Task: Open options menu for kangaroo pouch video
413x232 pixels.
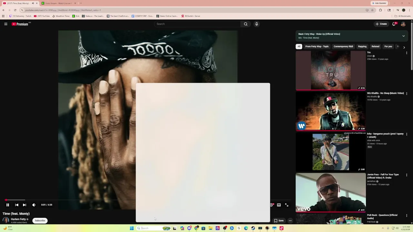Action: click(x=407, y=134)
